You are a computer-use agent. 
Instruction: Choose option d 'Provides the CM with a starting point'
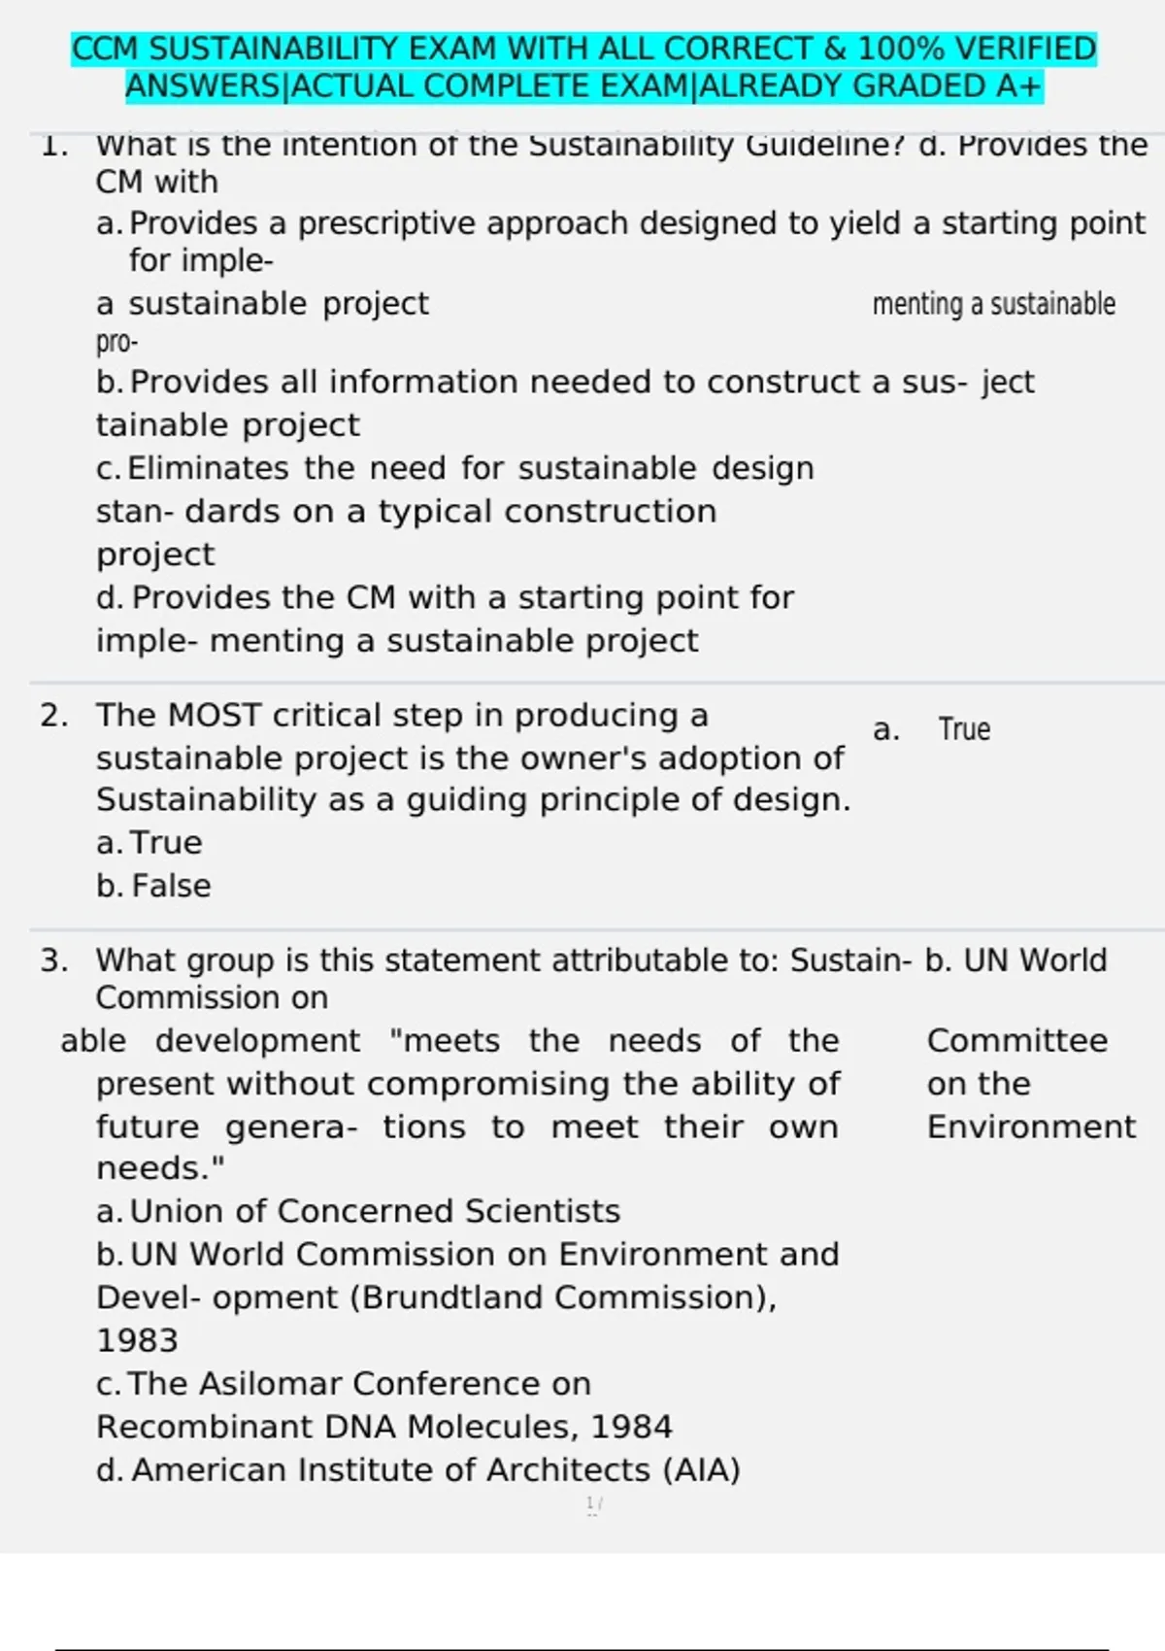445,619
